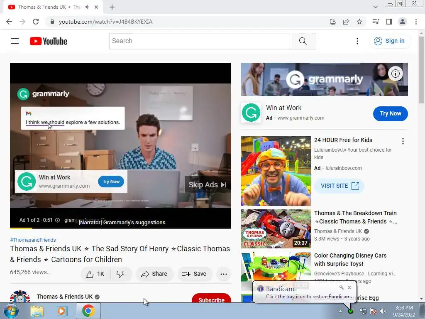425x319 pixels.
Task: Click the padlock site info icon
Action: click(52, 22)
